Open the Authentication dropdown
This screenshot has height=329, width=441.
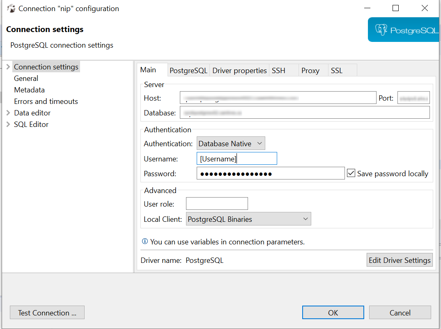click(x=231, y=143)
